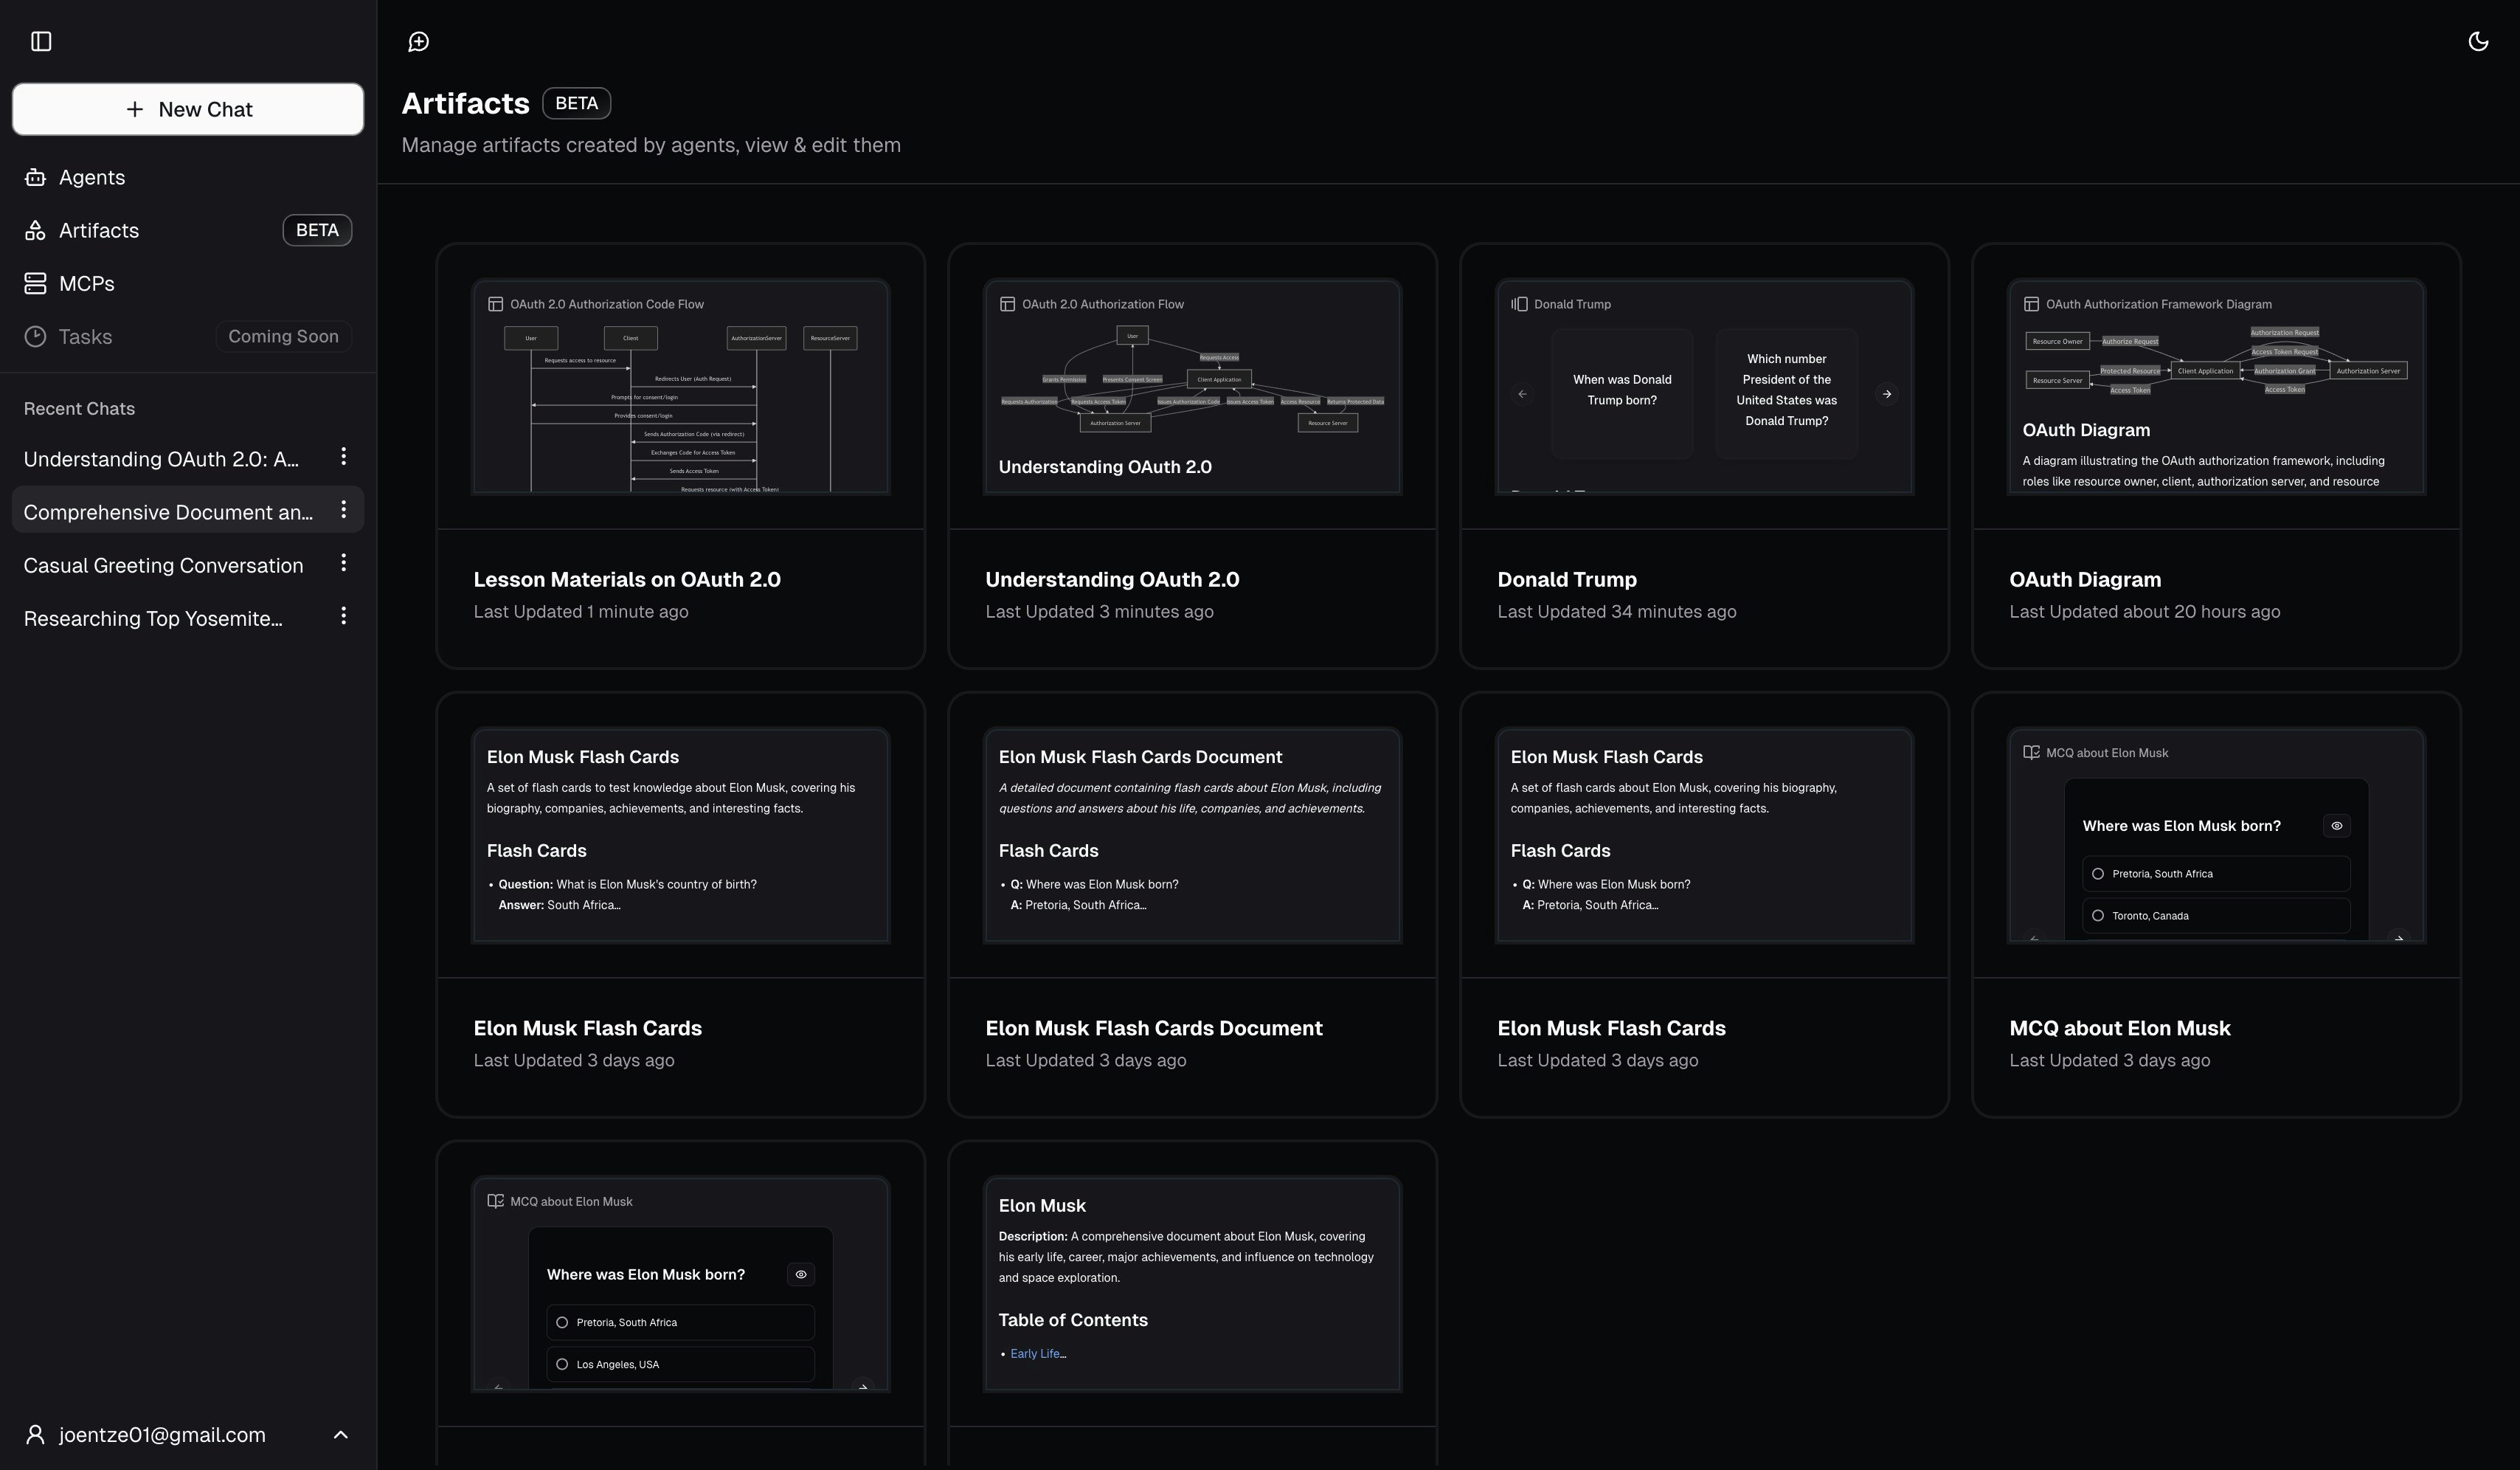The width and height of the screenshot is (2520, 1470).
Task: Select the Pretoria, South Africa option
Action: click(x=679, y=1321)
